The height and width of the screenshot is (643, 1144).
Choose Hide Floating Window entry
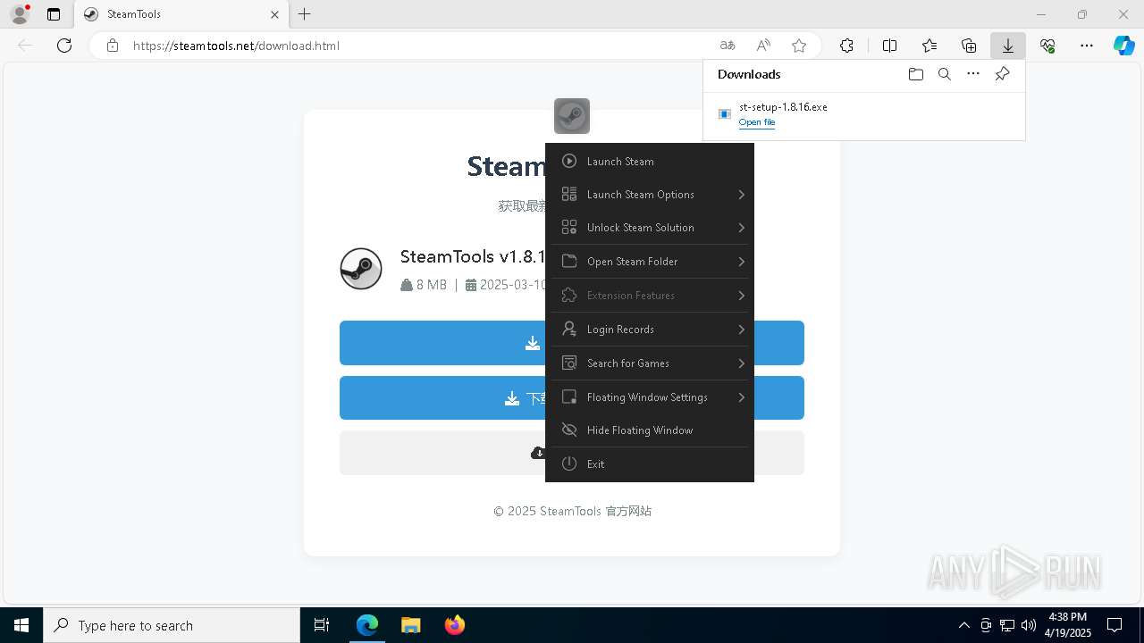click(650, 430)
